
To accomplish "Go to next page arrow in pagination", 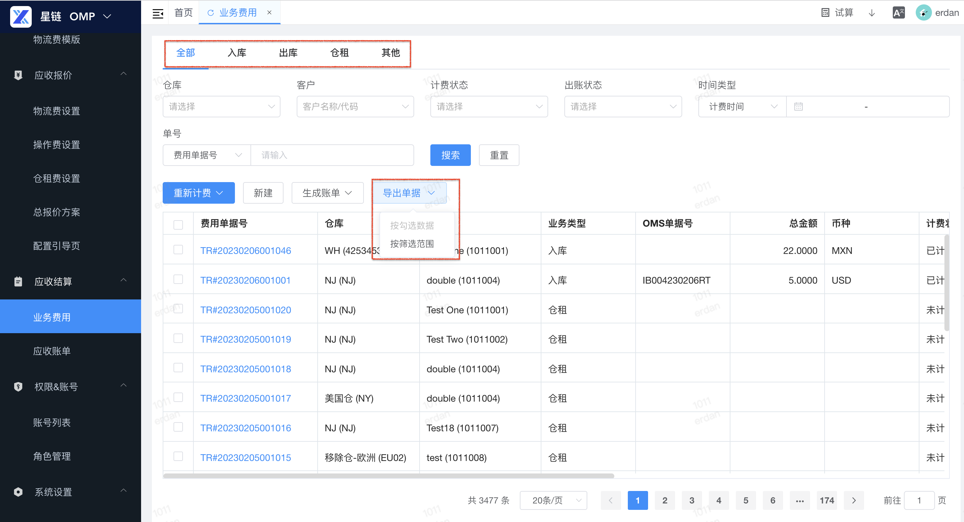I will [x=854, y=500].
